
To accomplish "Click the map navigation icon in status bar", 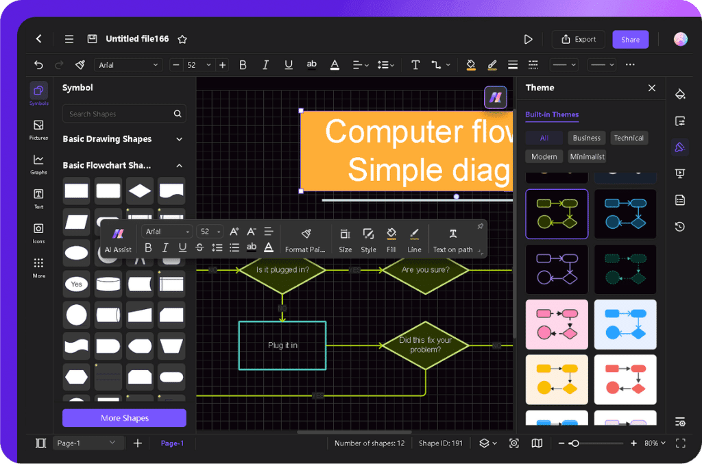I will pos(537,443).
